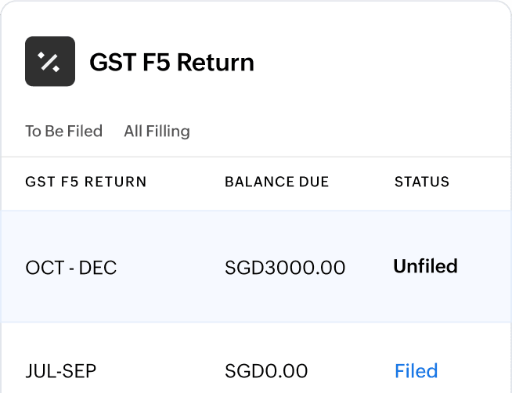The height and width of the screenshot is (393, 512).
Task: Click the SGD0.00 balance amount
Action: (265, 370)
